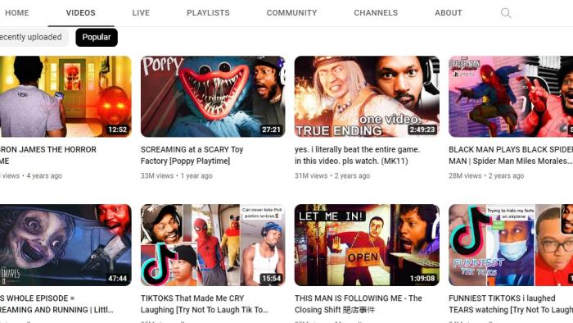Image resolution: width=573 pixels, height=323 pixels.
Task: Switch to the LIVE tab
Action: pyautogui.click(x=141, y=13)
